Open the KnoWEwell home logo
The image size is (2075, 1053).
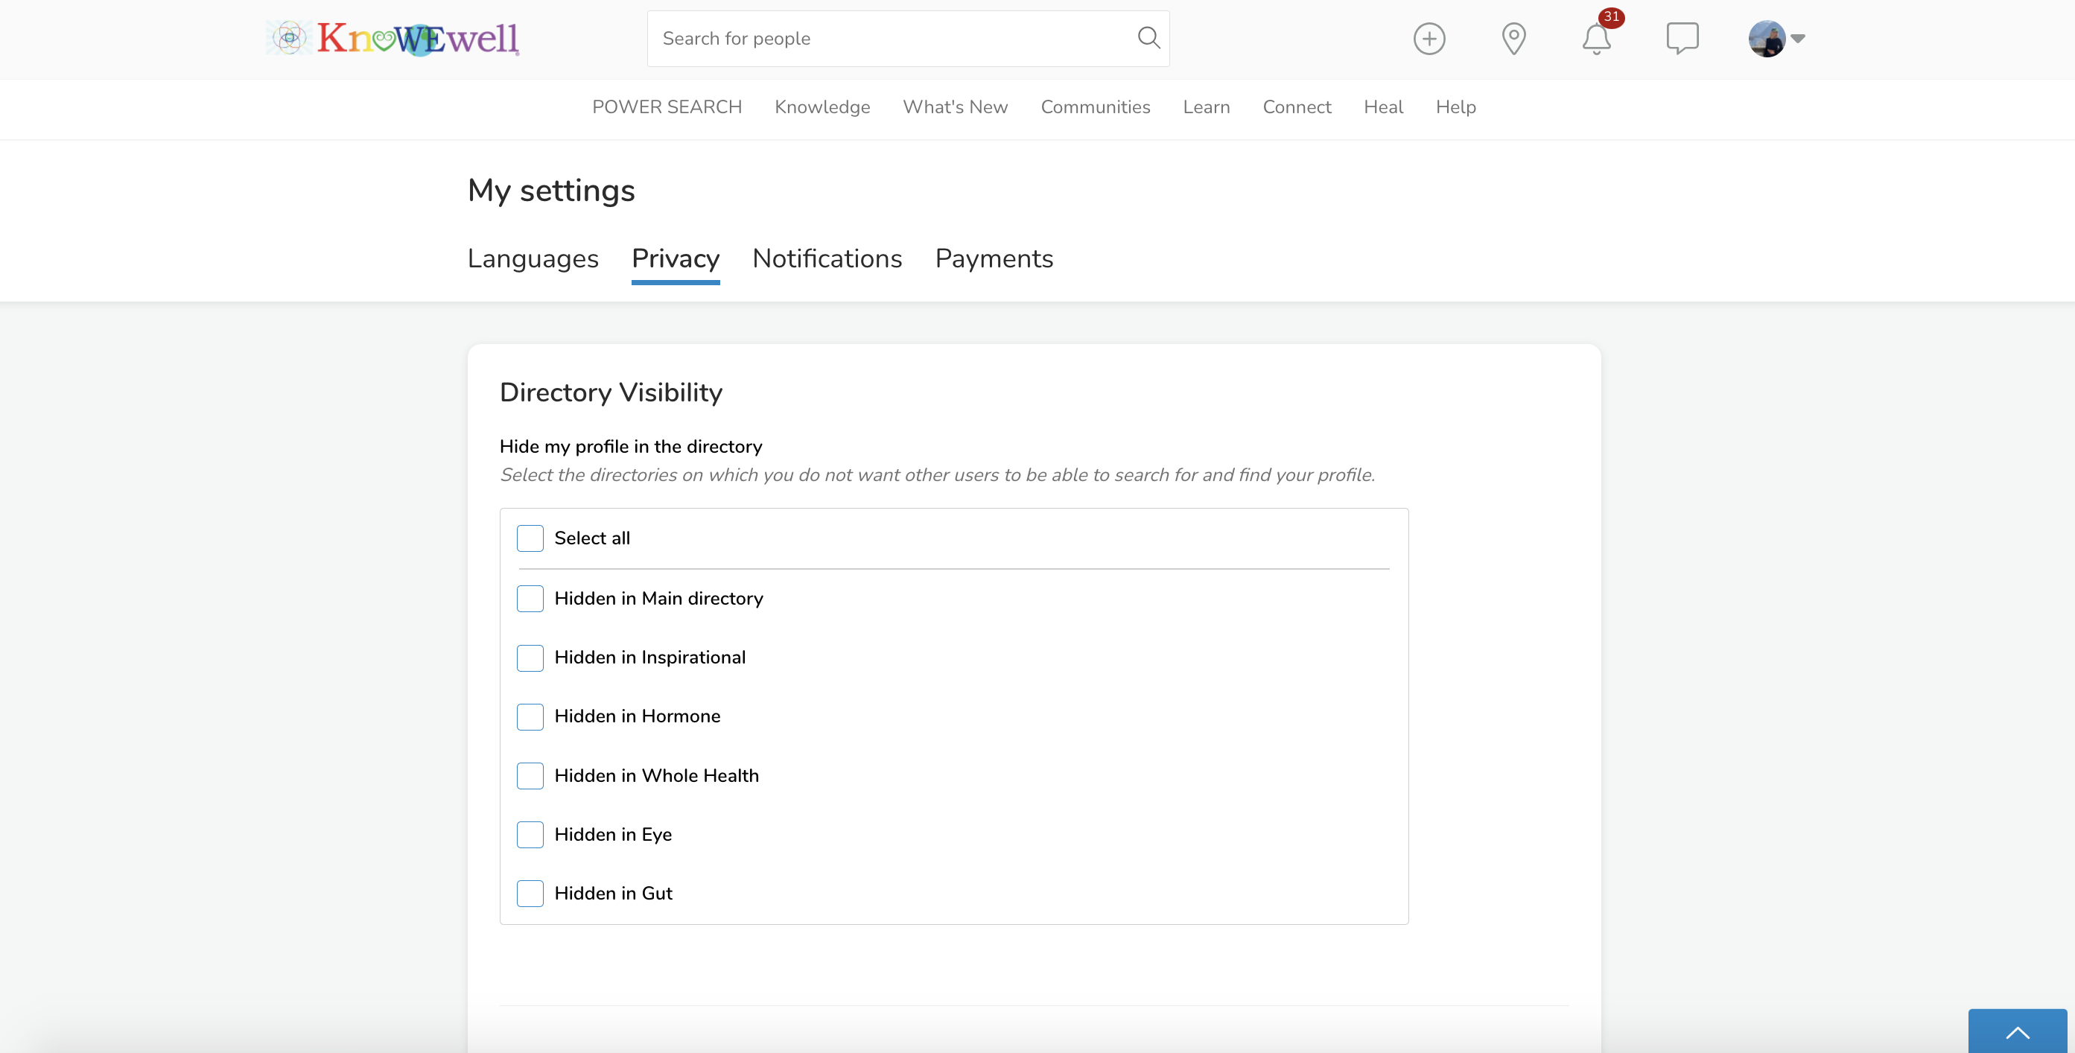point(393,38)
